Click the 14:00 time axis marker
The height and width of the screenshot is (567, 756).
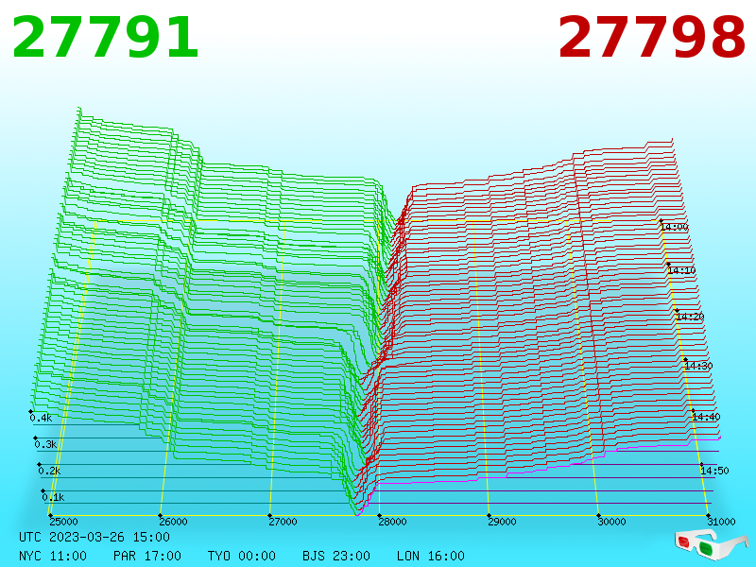point(674,227)
